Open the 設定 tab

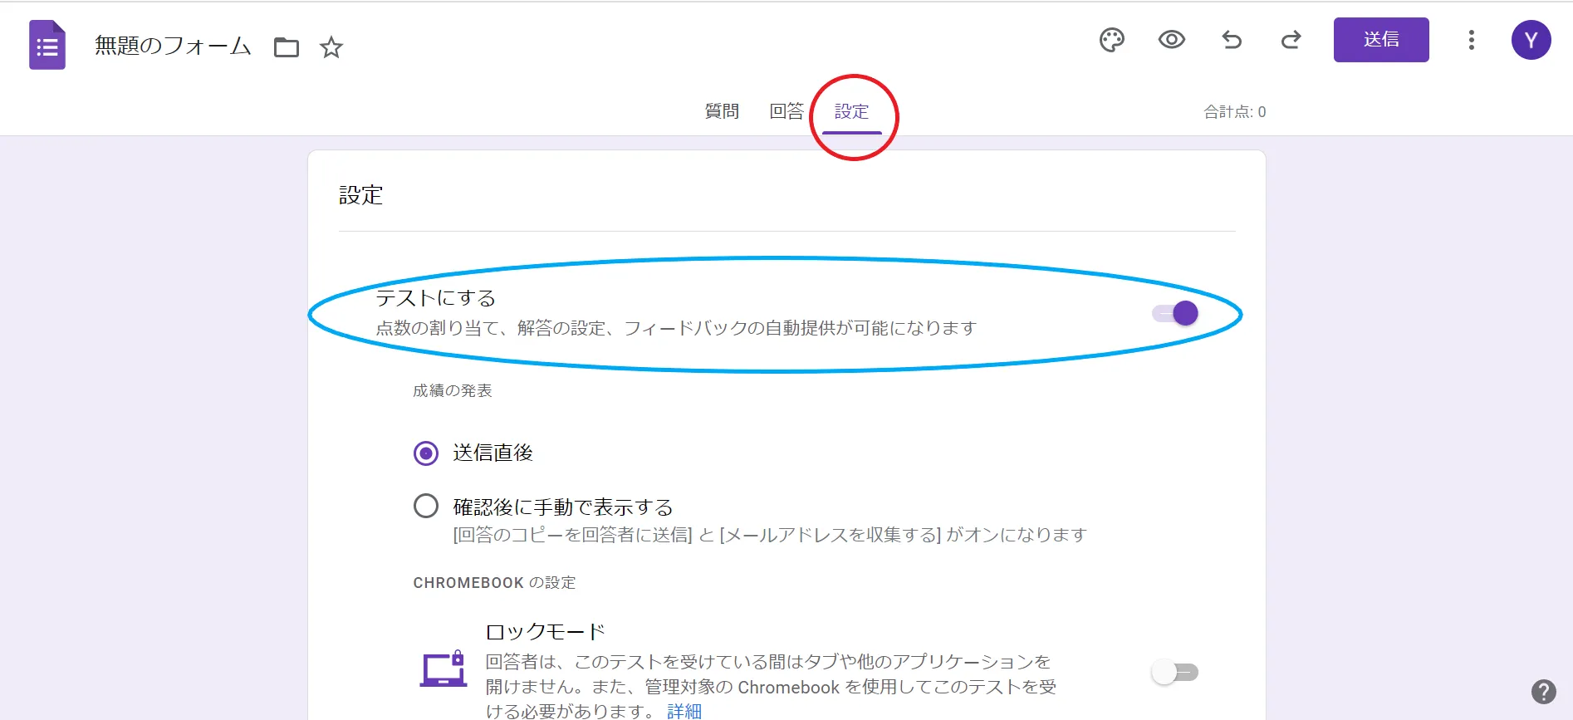click(x=851, y=111)
